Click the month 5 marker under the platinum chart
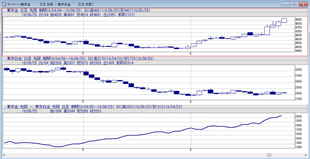Image resolution: width=310 pixels, height=159 pixels. point(83,102)
